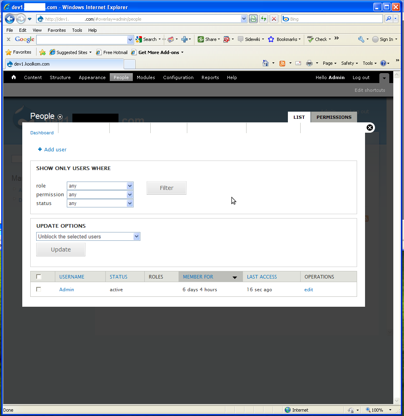Image resolution: width=404 pixels, height=416 pixels.
Task: Click the Edit shortcuts link
Action: point(370,90)
